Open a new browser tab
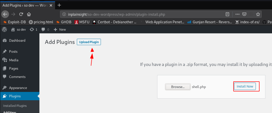The width and height of the screenshot is (272, 113). [59, 5]
